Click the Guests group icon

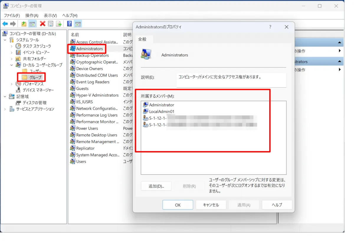(x=73, y=88)
